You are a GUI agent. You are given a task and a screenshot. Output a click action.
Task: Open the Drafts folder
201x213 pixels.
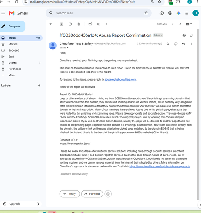click(x=12, y=63)
